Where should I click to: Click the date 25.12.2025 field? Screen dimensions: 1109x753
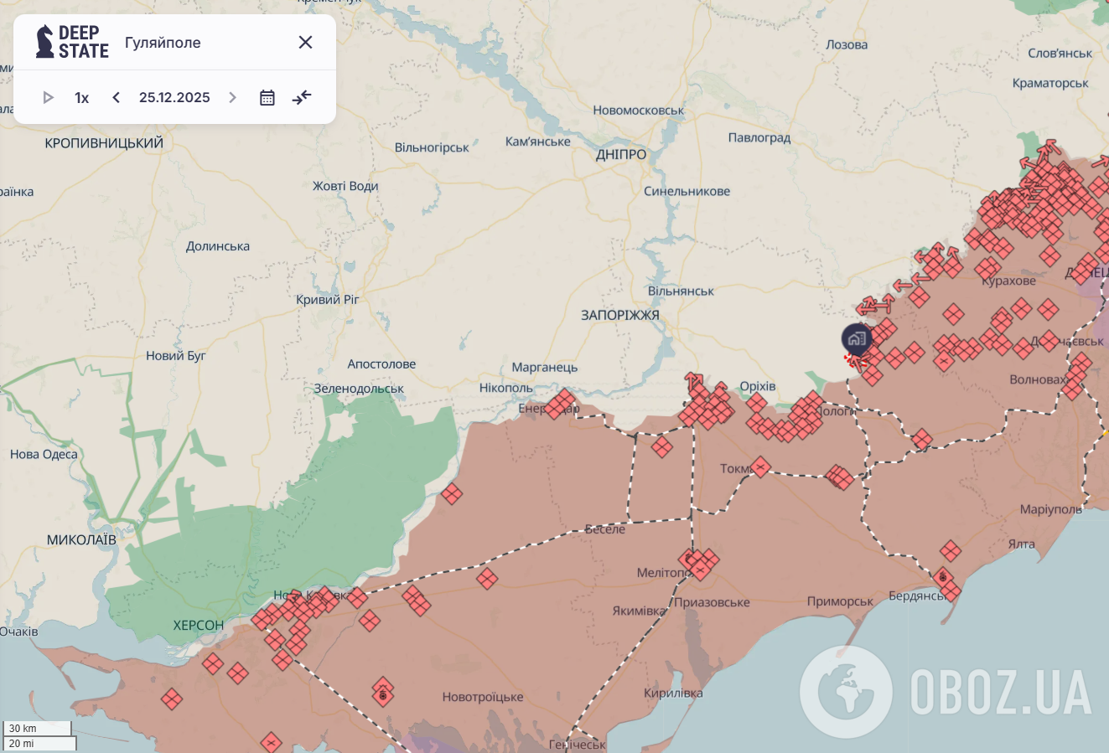(x=174, y=98)
